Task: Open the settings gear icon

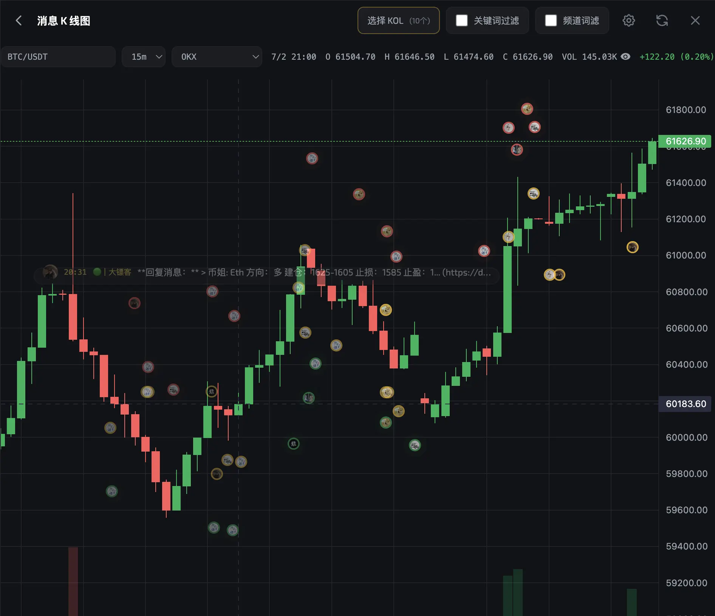Action: [629, 20]
